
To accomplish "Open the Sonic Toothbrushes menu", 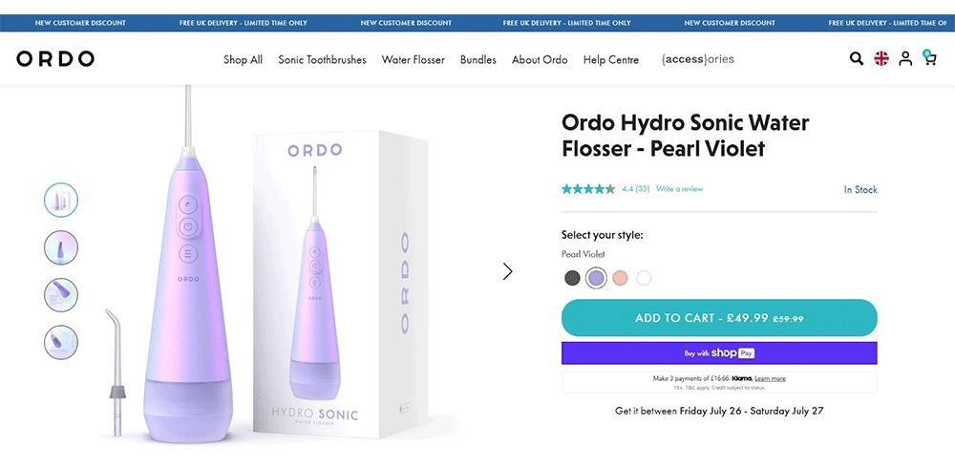I will [322, 59].
